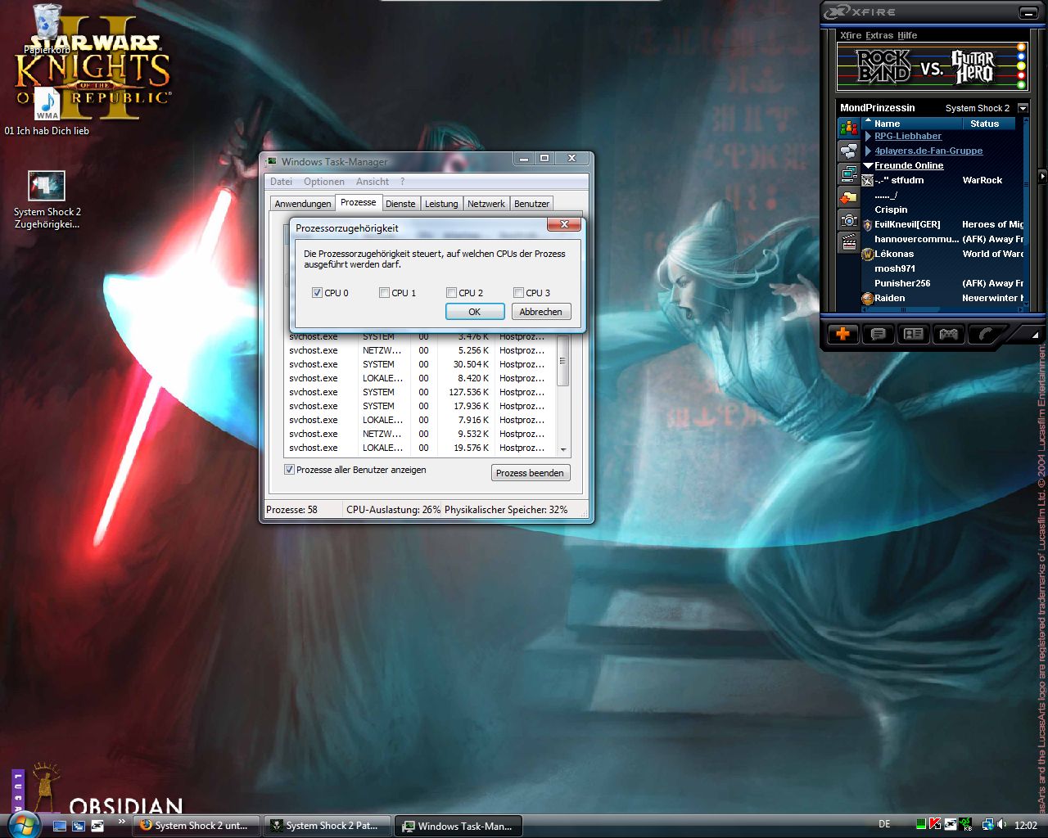
Task: Switch to the Firefox System Shock 2 taskbar button
Action: click(196, 826)
